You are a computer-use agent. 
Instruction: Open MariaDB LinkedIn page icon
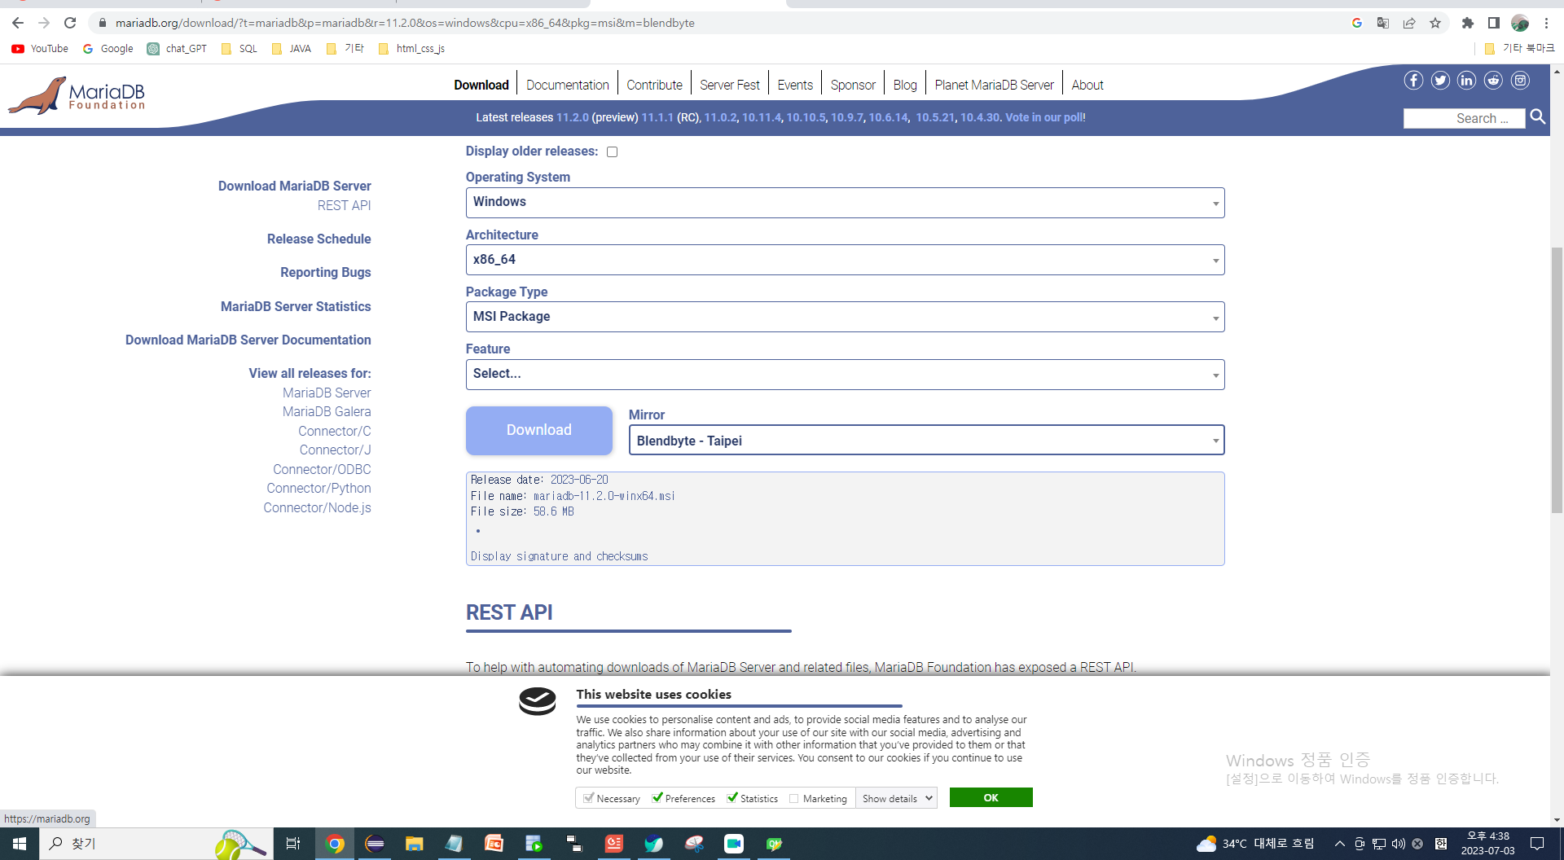(x=1466, y=80)
